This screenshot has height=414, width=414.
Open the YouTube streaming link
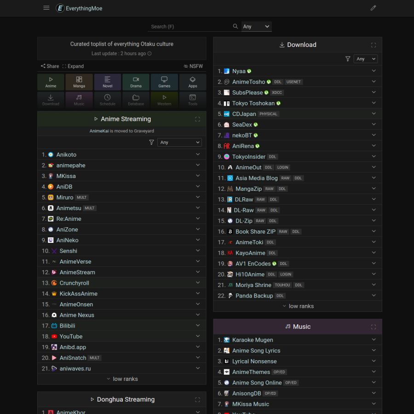click(x=71, y=336)
